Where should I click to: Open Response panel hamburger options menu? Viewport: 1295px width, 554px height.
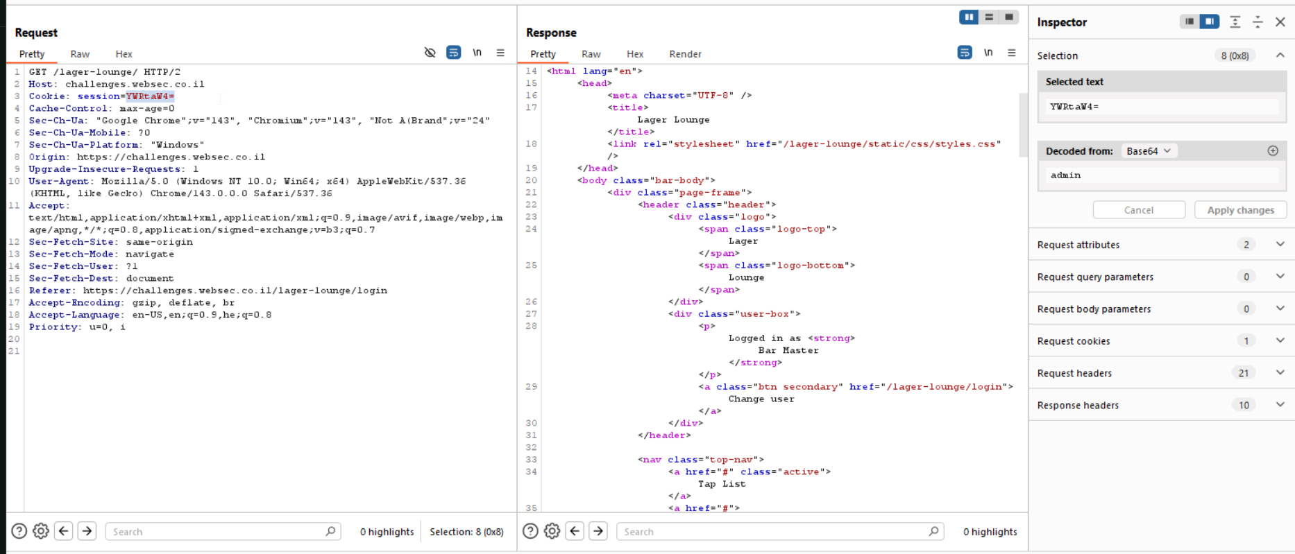1012,53
